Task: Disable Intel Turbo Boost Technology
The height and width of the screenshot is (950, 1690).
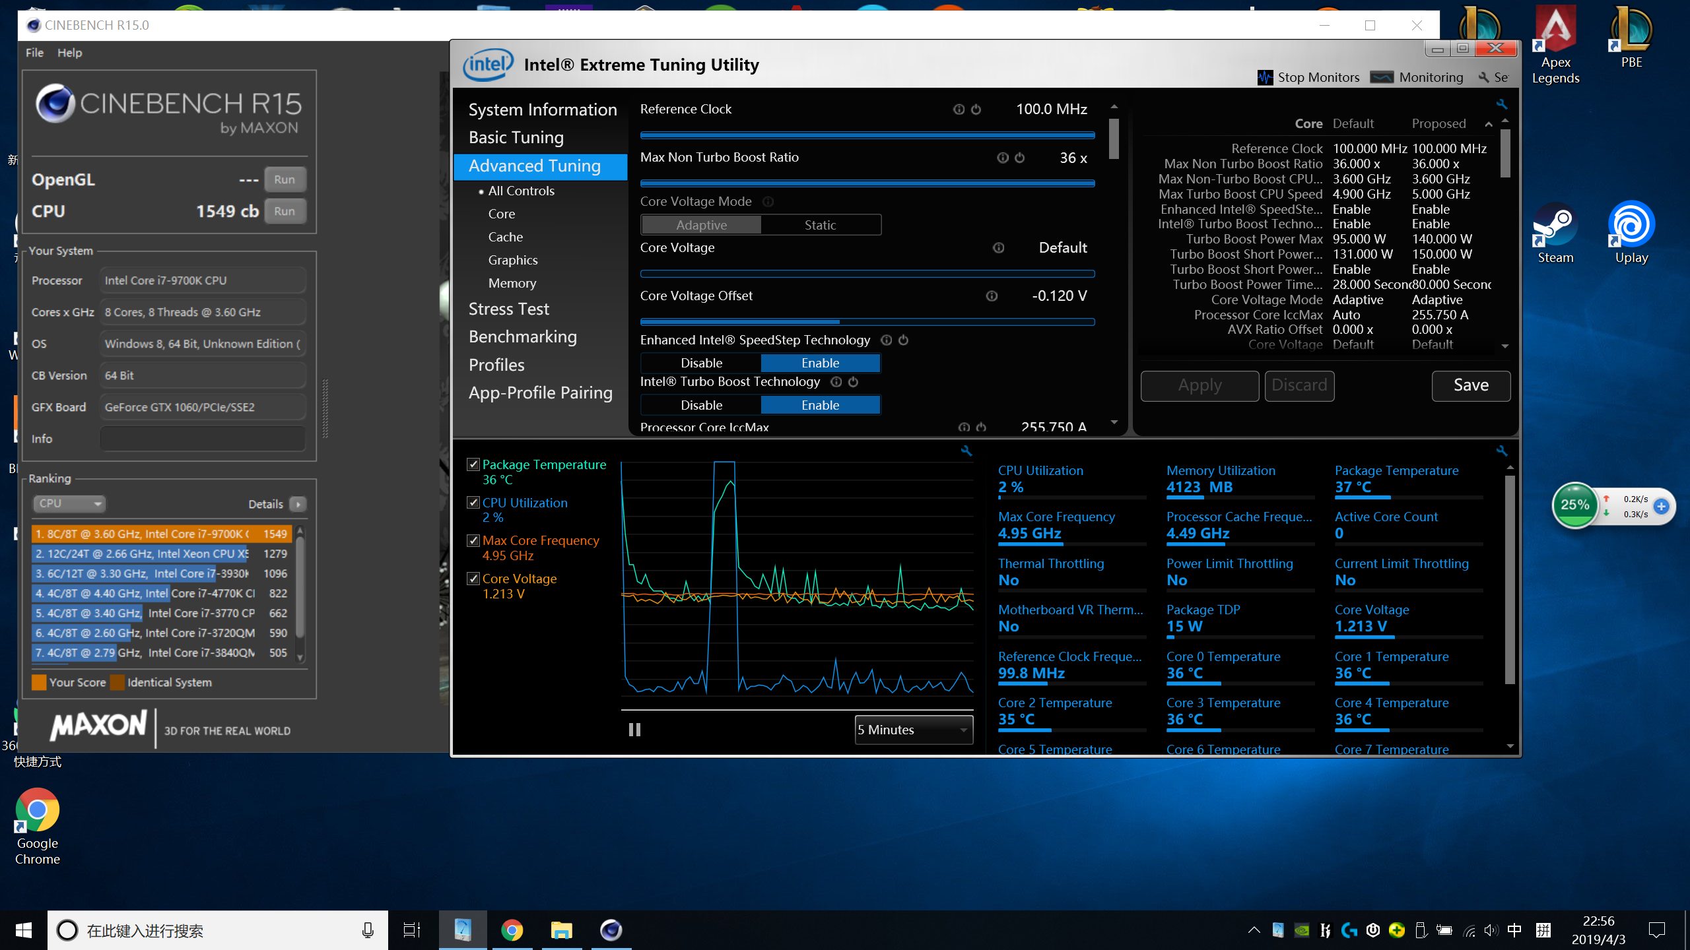Action: pos(701,405)
